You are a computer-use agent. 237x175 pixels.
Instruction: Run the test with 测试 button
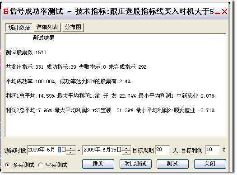(x=172, y=164)
